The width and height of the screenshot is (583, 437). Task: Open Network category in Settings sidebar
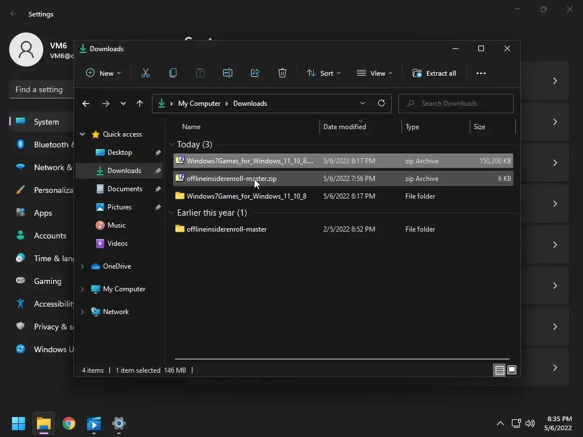42,168
